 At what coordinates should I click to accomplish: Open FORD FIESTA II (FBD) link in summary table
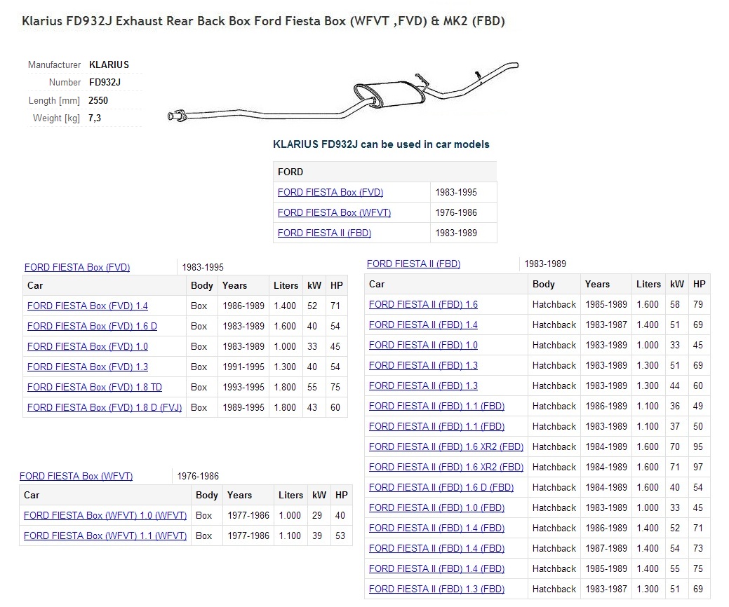coord(324,233)
